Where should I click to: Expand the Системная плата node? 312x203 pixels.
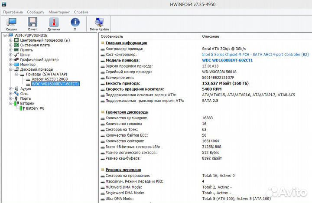coord(11,45)
